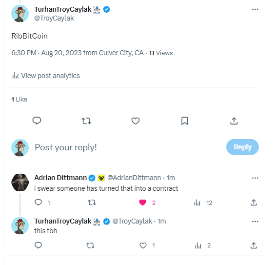Expand more options on Adrian Dittmann's reply
The height and width of the screenshot is (265, 274).
pos(255,178)
